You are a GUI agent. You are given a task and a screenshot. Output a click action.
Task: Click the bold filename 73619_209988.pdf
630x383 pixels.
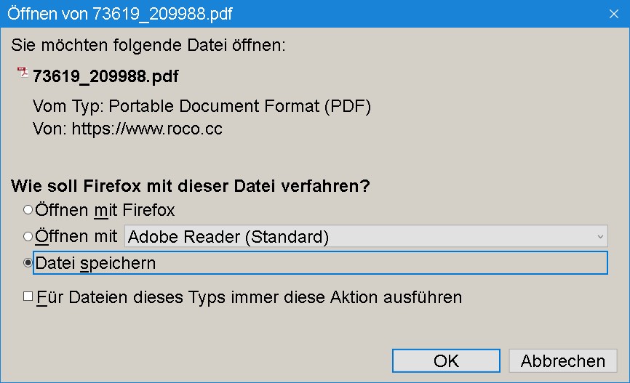105,77
